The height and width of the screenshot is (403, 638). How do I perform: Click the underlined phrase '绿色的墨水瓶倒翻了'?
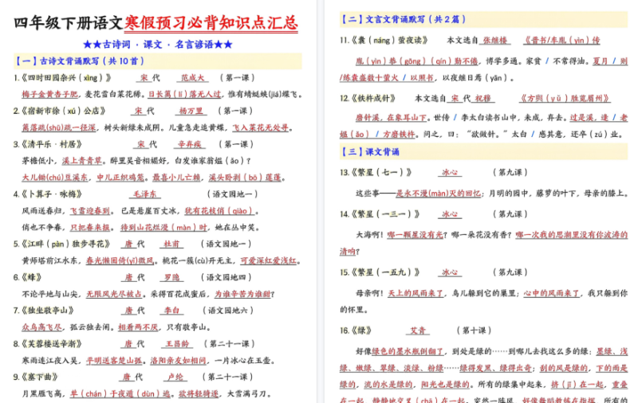pos(408,351)
